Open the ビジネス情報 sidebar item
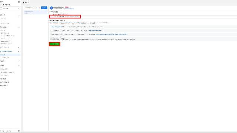Image resolution: width=237 pixels, height=133 pixels. click(x=5, y=82)
